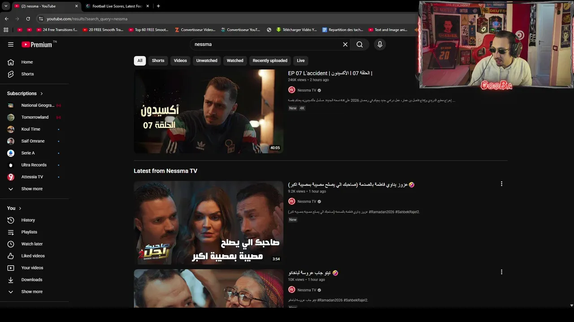Click Nessma TV channel avatar under EP 07
Image resolution: width=574 pixels, height=322 pixels.
click(x=291, y=90)
